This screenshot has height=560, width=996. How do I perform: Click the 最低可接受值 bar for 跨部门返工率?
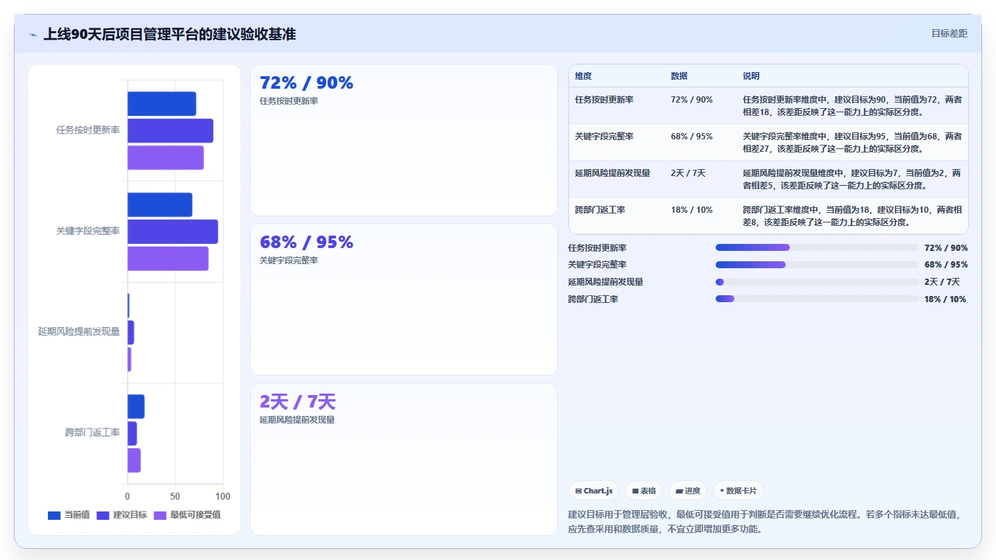[x=134, y=460]
